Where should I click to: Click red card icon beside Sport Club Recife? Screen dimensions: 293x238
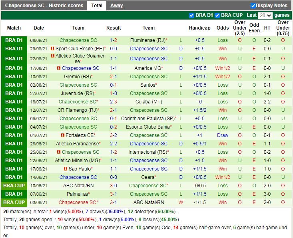click(x=52, y=49)
